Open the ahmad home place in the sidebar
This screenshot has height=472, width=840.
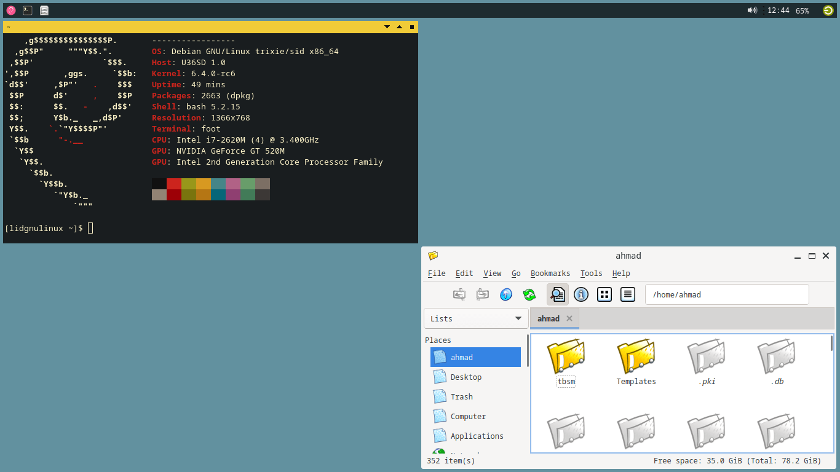click(x=475, y=357)
